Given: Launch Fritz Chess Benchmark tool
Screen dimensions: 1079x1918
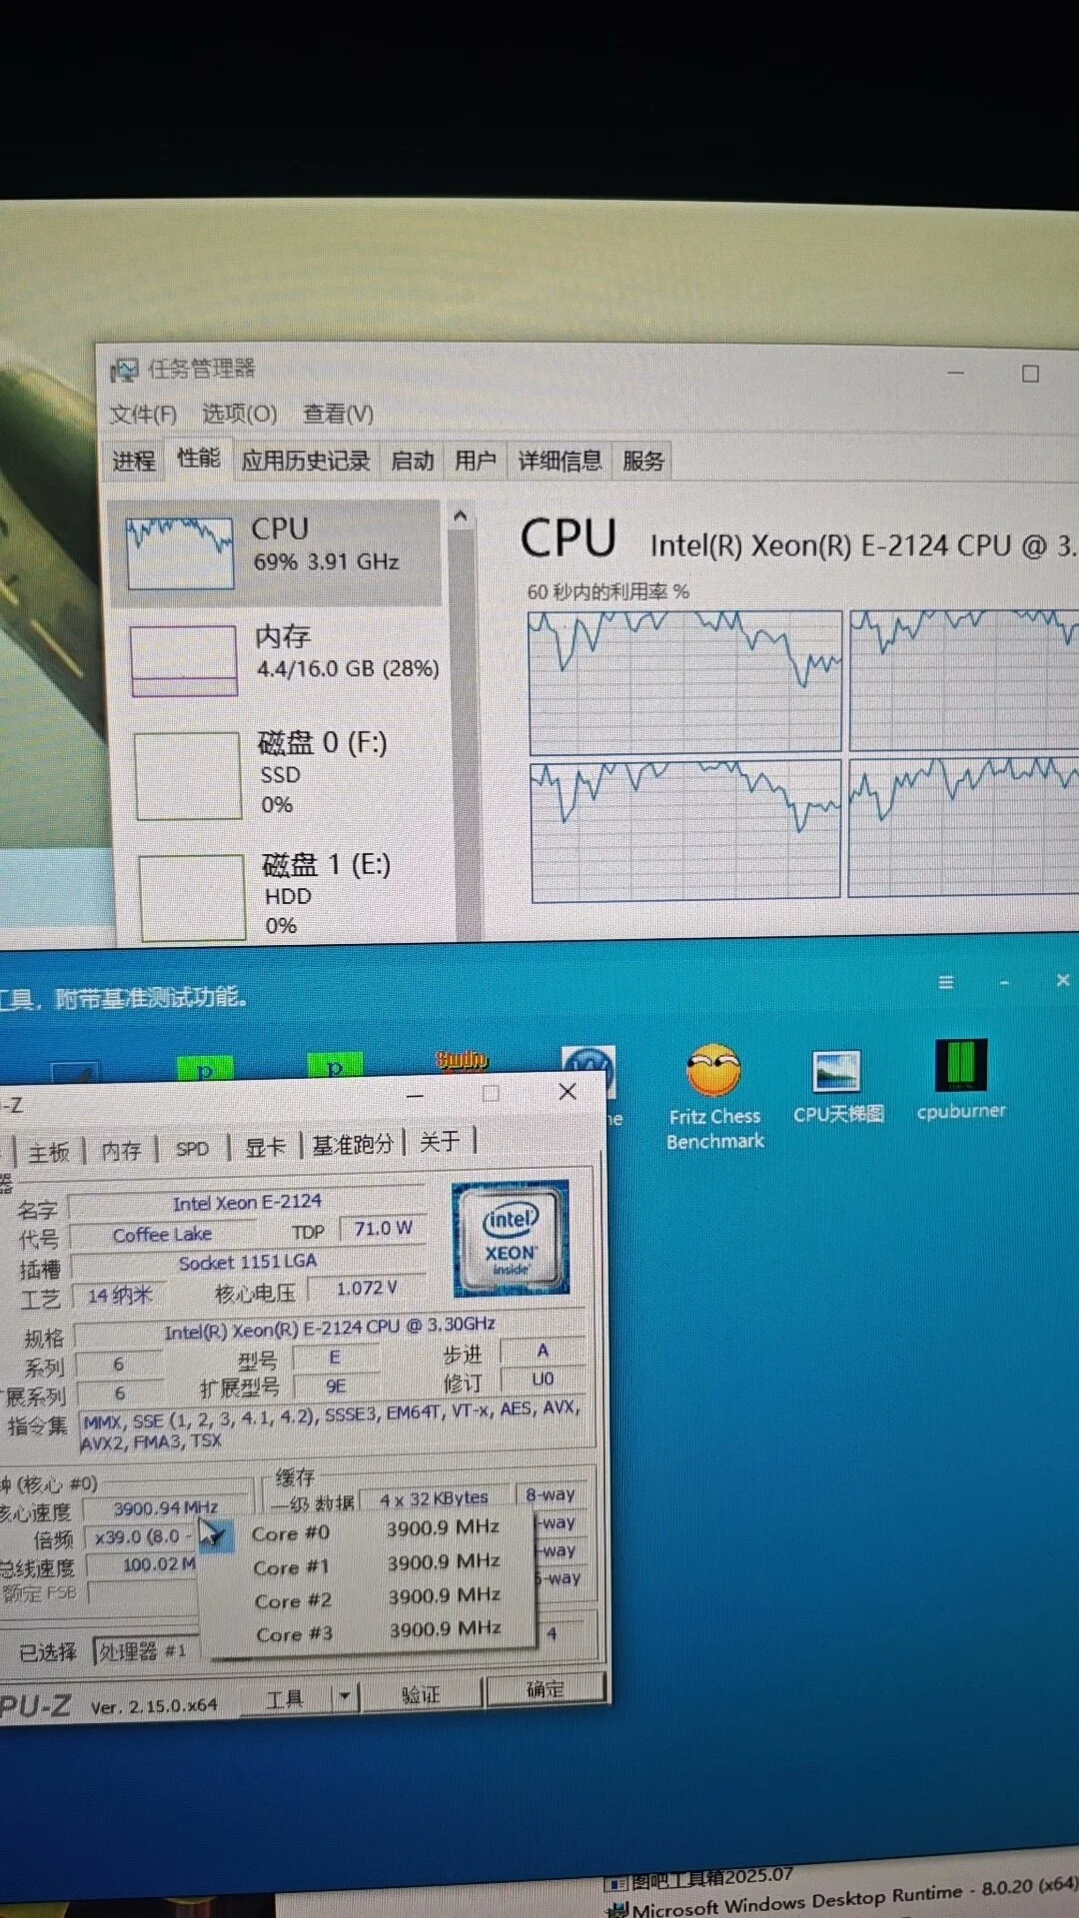Looking at the screenshot, I should [713, 1074].
